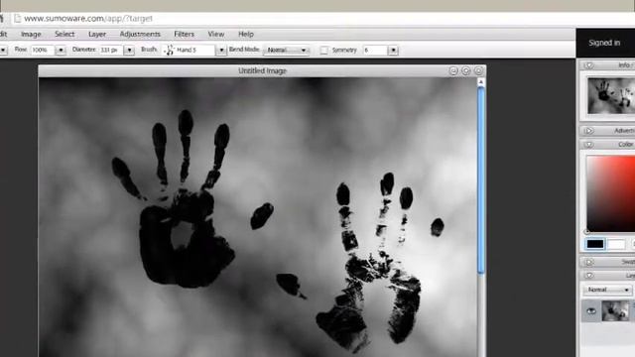The height and width of the screenshot is (357, 635).
Task: Open the Flow value dropdown arrow
Action: (x=61, y=51)
